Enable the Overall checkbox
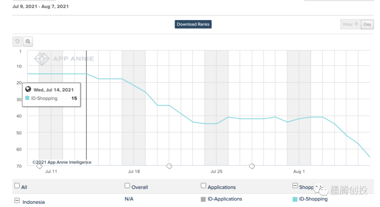Viewport: 380px width, 207px height. pos(127,186)
